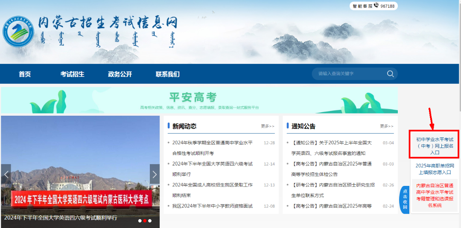The width and height of the screenshot is (461, 228).
Task: Go to 政务公开 in the navigation bar
Action: [x=120, y=74]
